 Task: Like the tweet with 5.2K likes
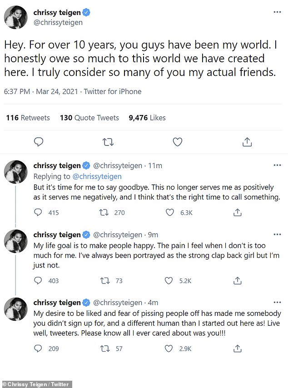tap(169, 281)
